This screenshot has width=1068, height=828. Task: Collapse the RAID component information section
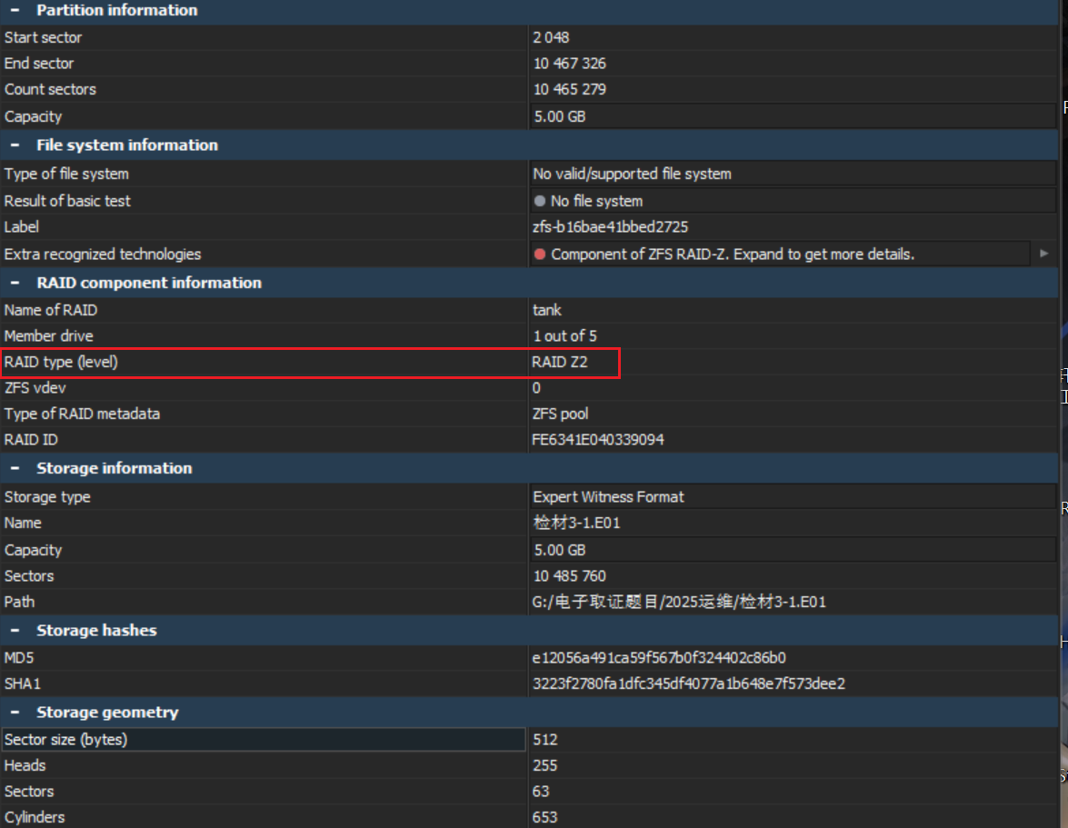pos(15,283)
